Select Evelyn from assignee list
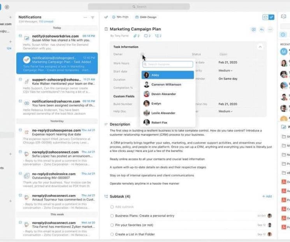 point(168,103)
